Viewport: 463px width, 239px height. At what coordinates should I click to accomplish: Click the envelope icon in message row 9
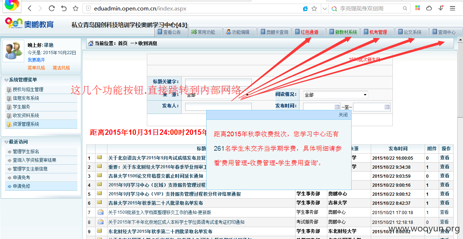point(99,231)
